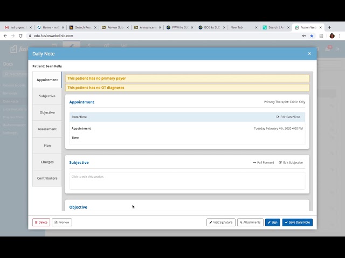This screenshot has width=345, height=258.
Task: Show the Charges side tab
Action: (x=47, y=162)
